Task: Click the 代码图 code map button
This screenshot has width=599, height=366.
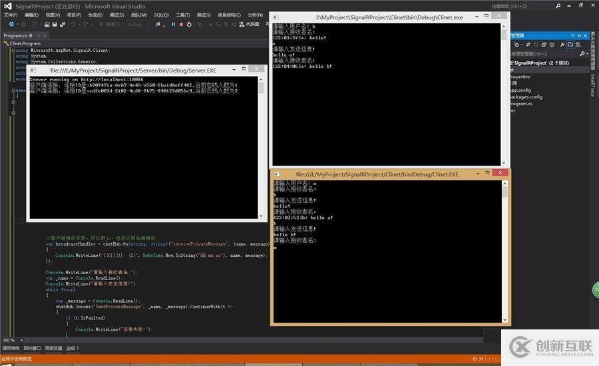Action: (x=249, y=24)
